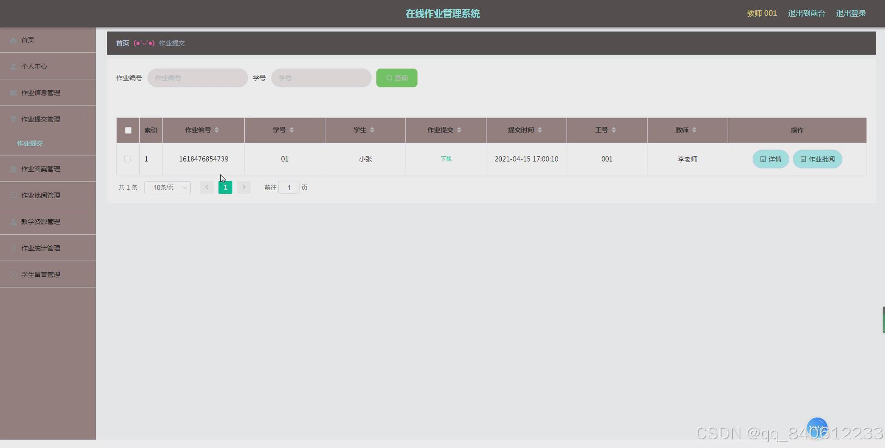Screen dimensions: 885x448
Task: Sort by the 作业编号 column arrows
Action: coord(217,130)
